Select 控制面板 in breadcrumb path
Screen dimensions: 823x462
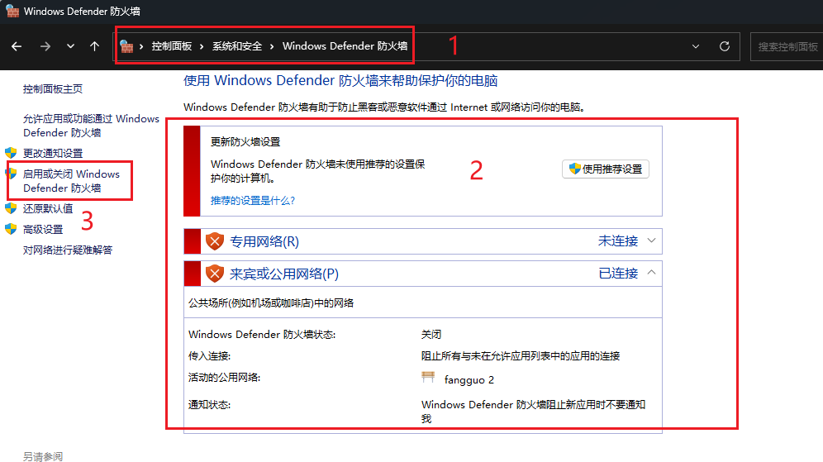[172, 46]
